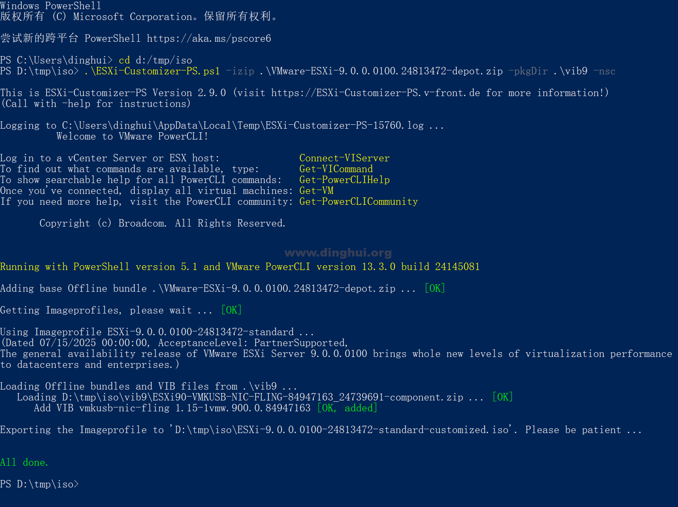The height and width of the screenshot is (507, 678).
Task: Click the ESXi-Customizer-PS.ps1 script name
Action: click(152, 71)
